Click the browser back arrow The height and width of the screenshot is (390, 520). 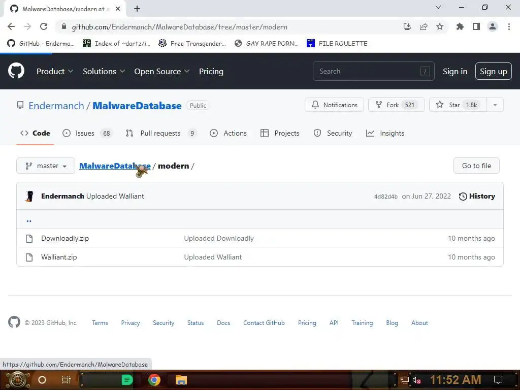click(x=11, y=26)
